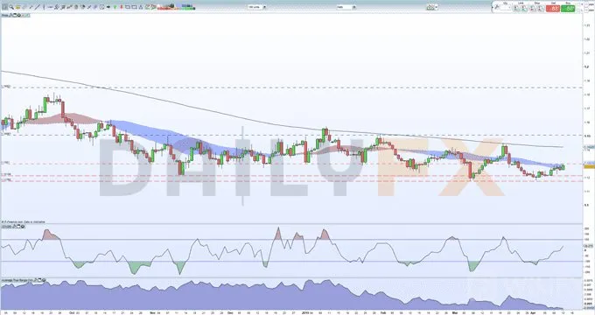The width and height of the screenshot is (595, 315).
Task: Pick the diagonal trend line tool
Action: pos(37,7)
